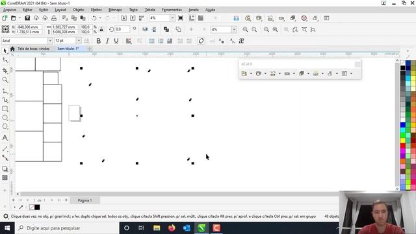The image size is (416, 234).
Task: Open File Explorer from taskbar
Action: [157, 228]
